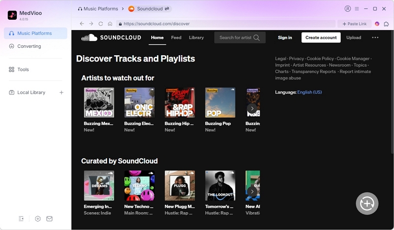Go back with the browser back arrow

point(82,24)
